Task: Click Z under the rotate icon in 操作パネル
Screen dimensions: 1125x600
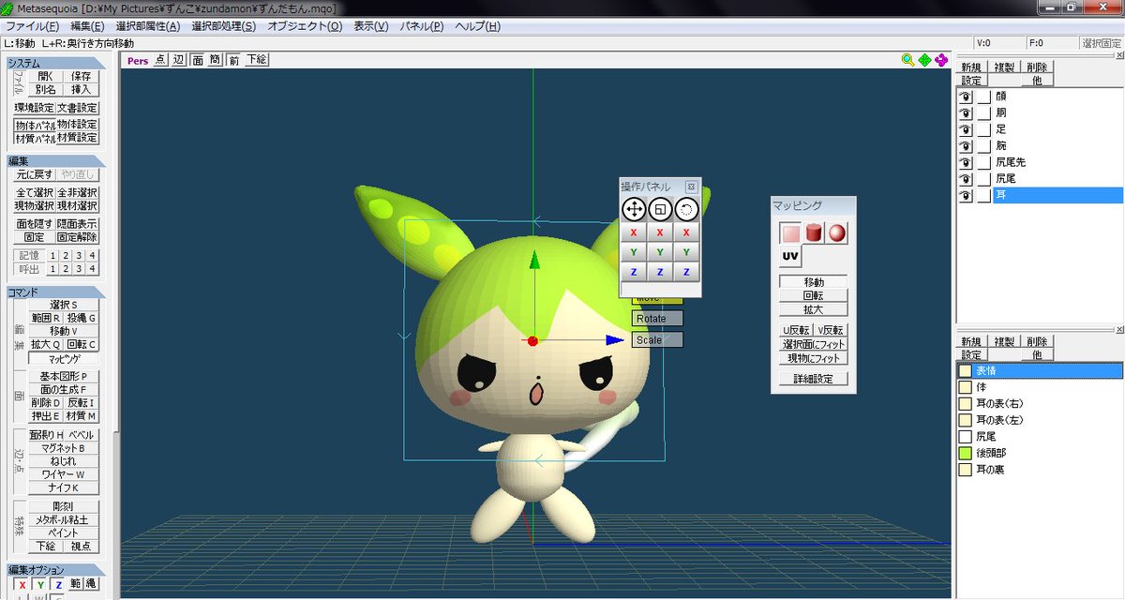Action: [x=687, y=272]
